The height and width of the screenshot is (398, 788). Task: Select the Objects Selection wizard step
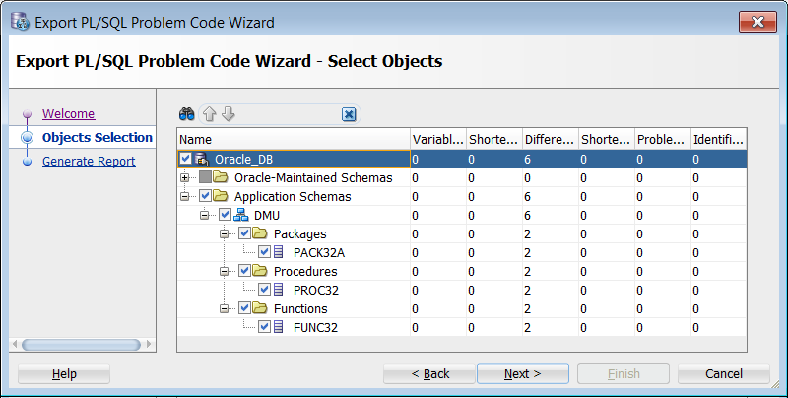(x=97, y=138)
